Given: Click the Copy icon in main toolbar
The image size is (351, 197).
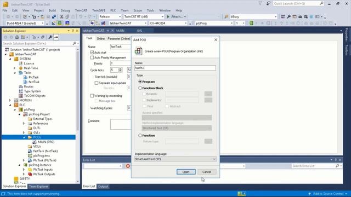Looking at the screenshot, I should 67,17.
